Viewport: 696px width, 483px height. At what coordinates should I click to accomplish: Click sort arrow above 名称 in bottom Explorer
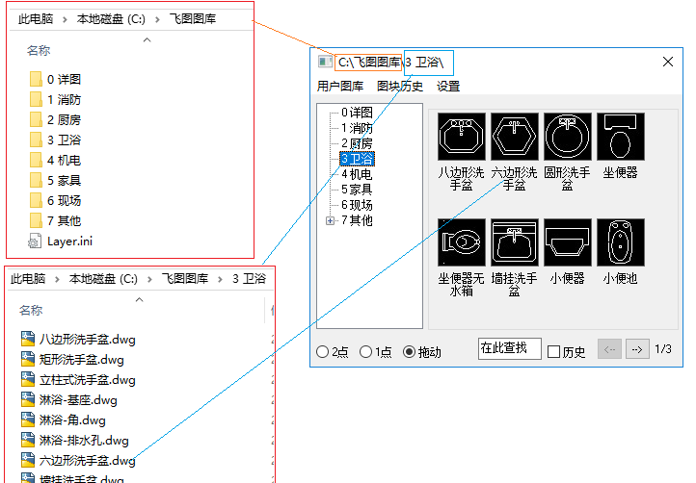140,299
